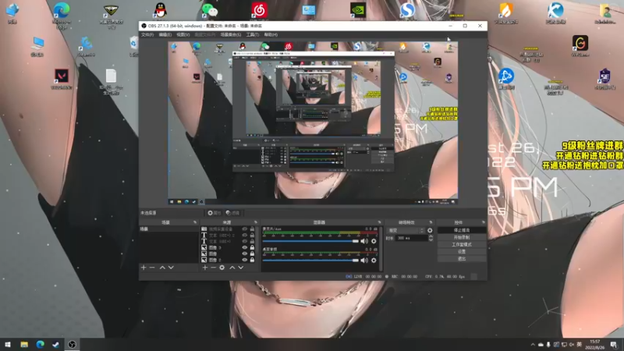Decrease the transition duration value
Image resolution: width=624 pixels, height=351 pixels.
click(431, 240)
